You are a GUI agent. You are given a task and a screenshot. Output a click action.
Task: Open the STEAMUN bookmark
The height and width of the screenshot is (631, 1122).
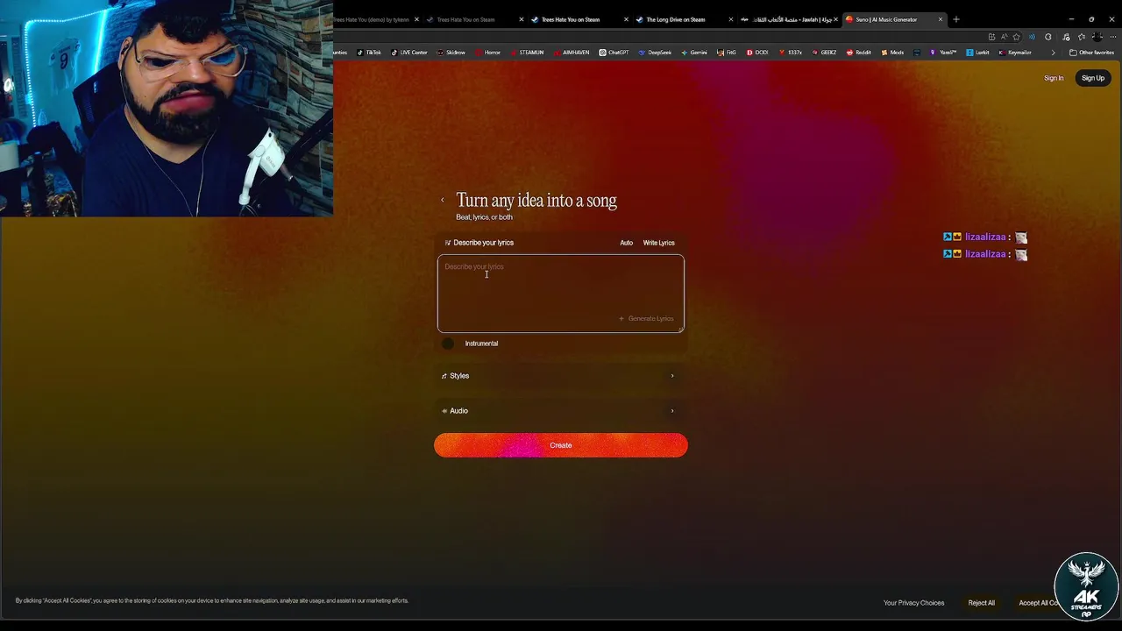click(527, 53)
